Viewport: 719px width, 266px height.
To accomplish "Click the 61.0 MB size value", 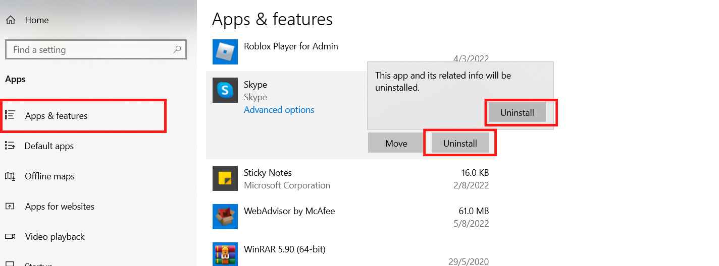I will 474,211.
